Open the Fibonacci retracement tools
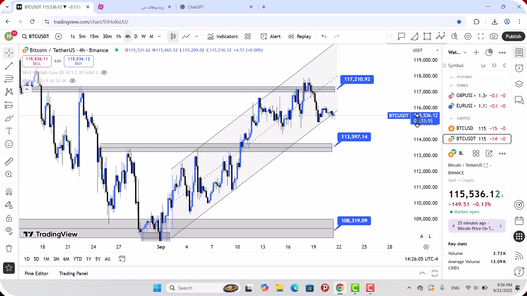This screenshot has width=527, height=296. click(9, 79)
